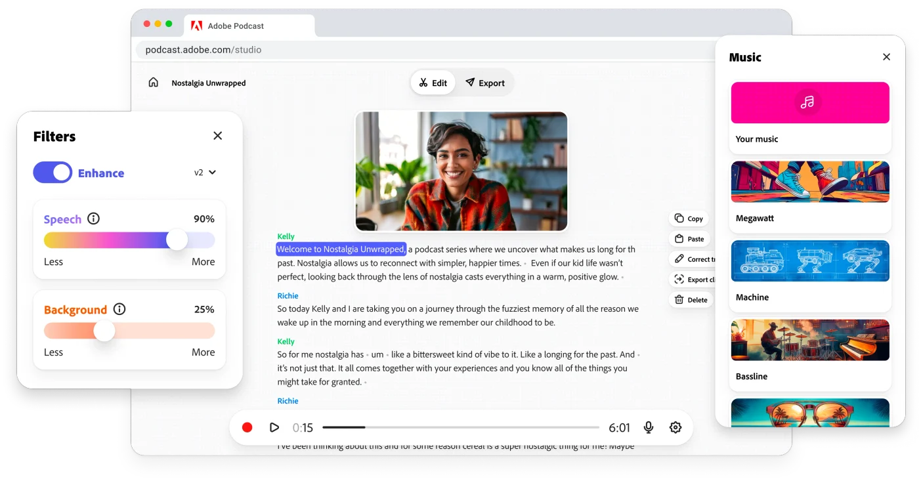This screenshot has height=483, width=919.
Task: Switch to the Export tab
Action: [485, 83]
